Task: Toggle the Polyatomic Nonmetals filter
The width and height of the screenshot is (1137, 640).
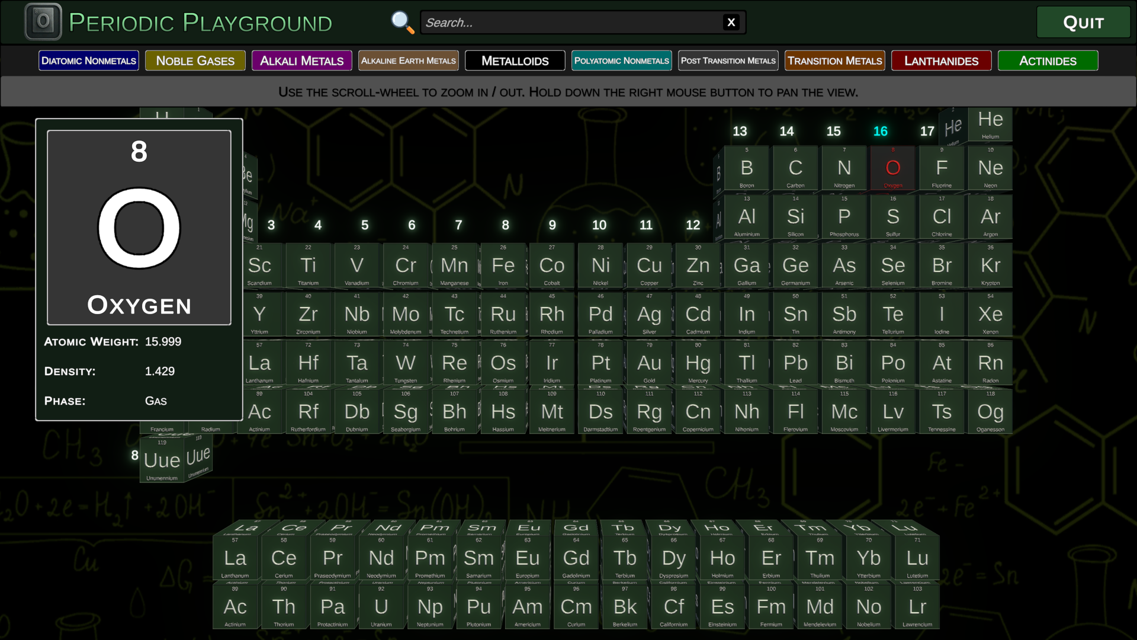Action: click(x=622, y=60)
